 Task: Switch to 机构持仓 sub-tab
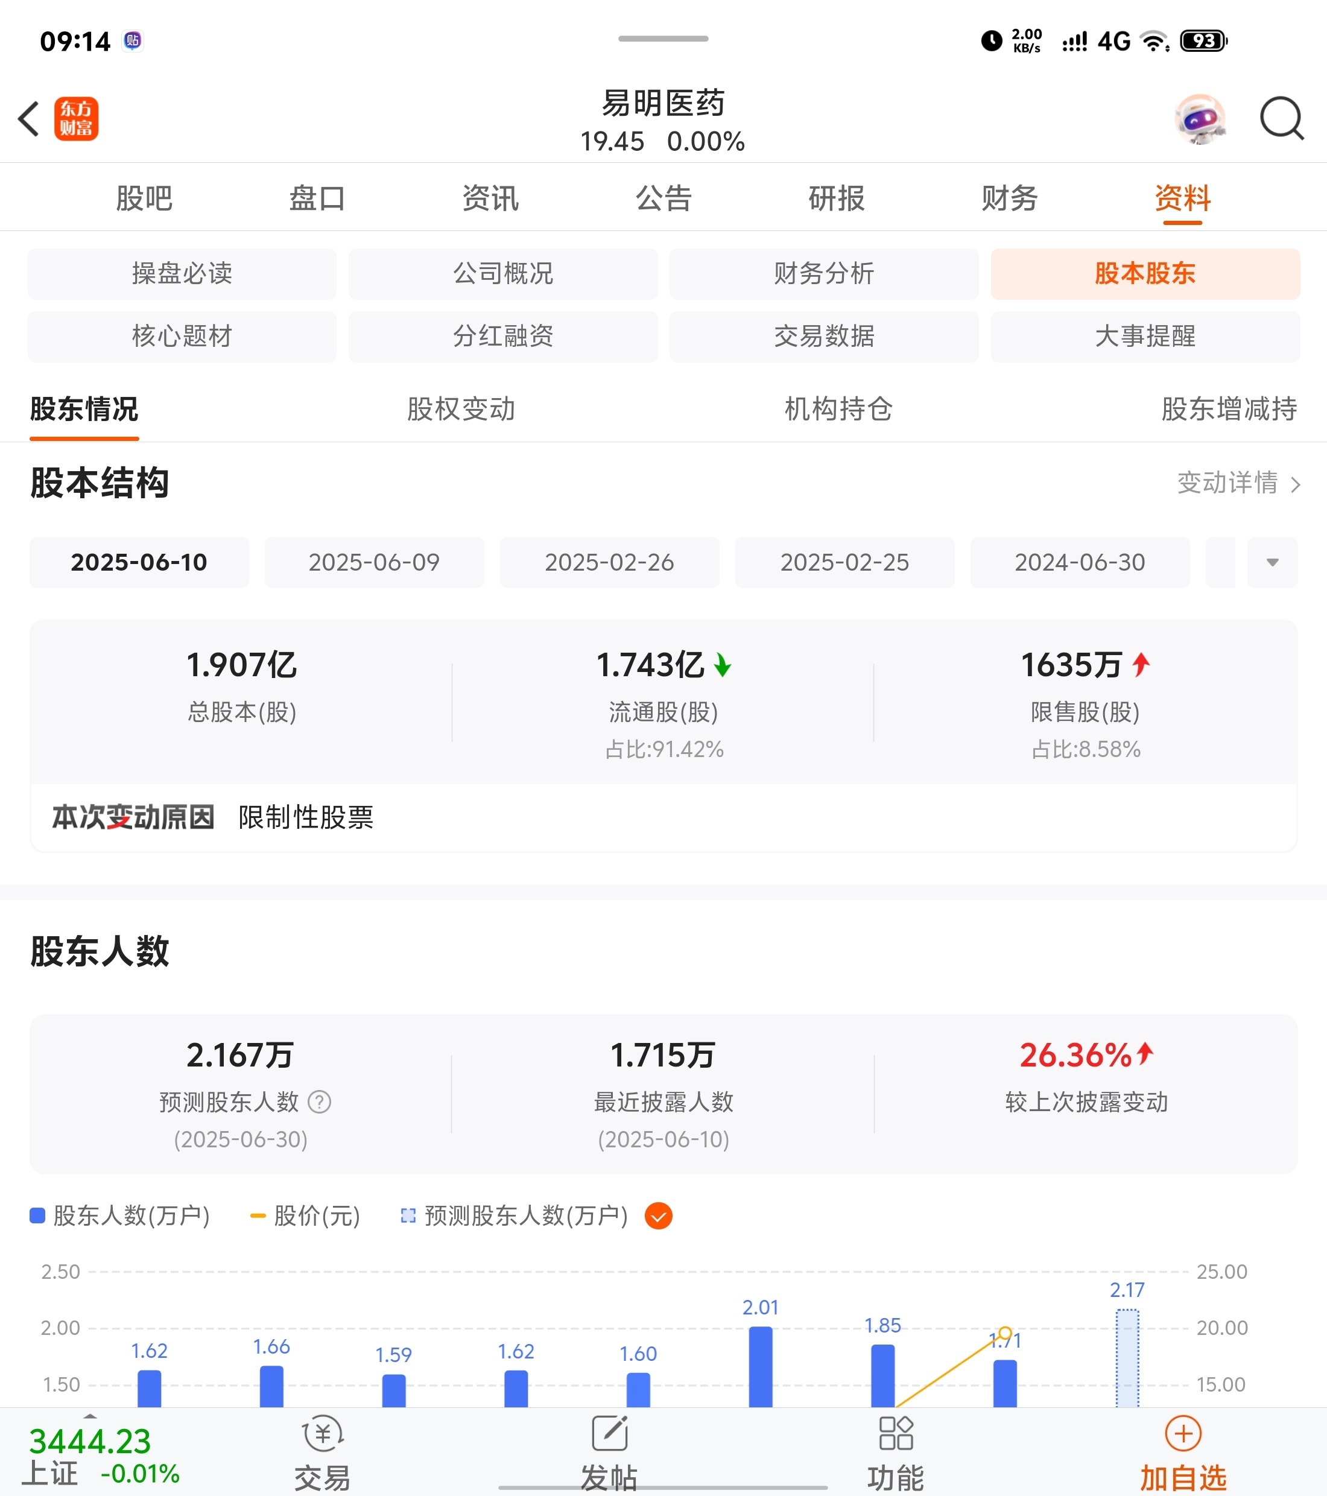839,409
